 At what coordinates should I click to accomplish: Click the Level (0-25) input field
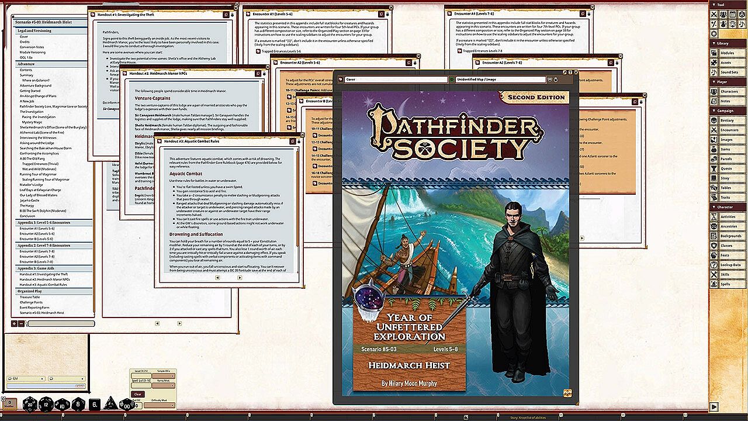[x=141, y=375]
